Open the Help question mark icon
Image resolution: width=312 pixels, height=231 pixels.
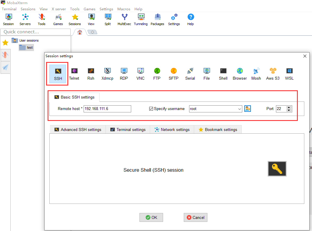coord(191,20)
